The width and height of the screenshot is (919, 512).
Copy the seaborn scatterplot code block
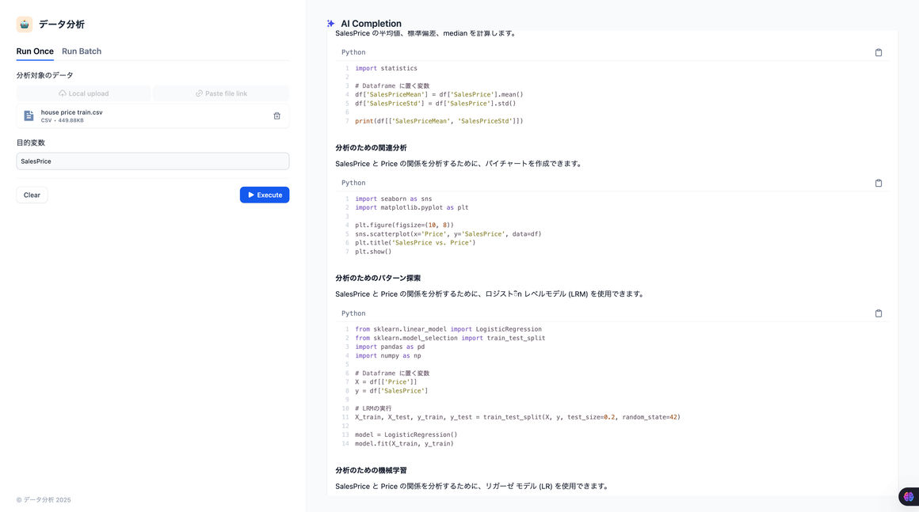pyautogui.click(x=878, y=184)
